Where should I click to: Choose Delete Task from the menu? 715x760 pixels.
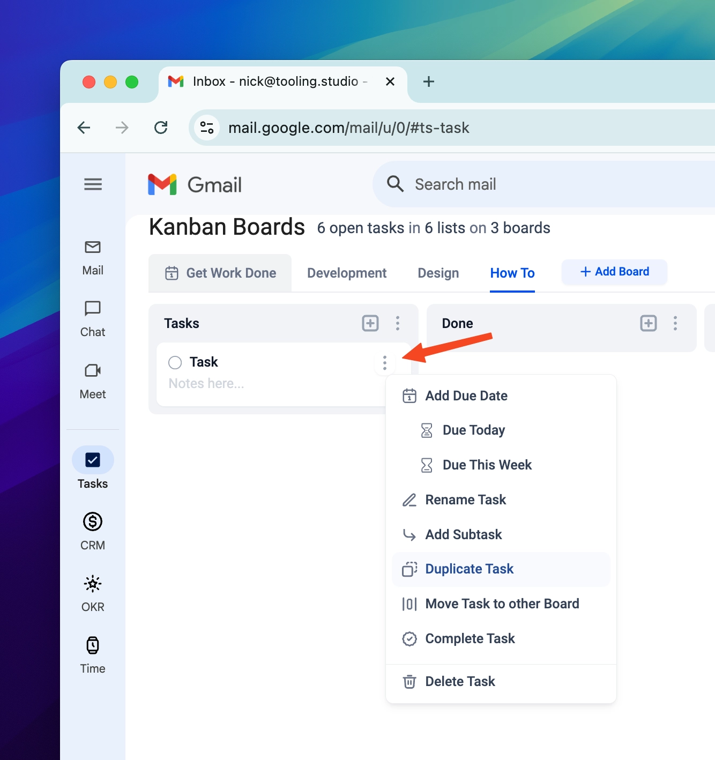[501, 681]
